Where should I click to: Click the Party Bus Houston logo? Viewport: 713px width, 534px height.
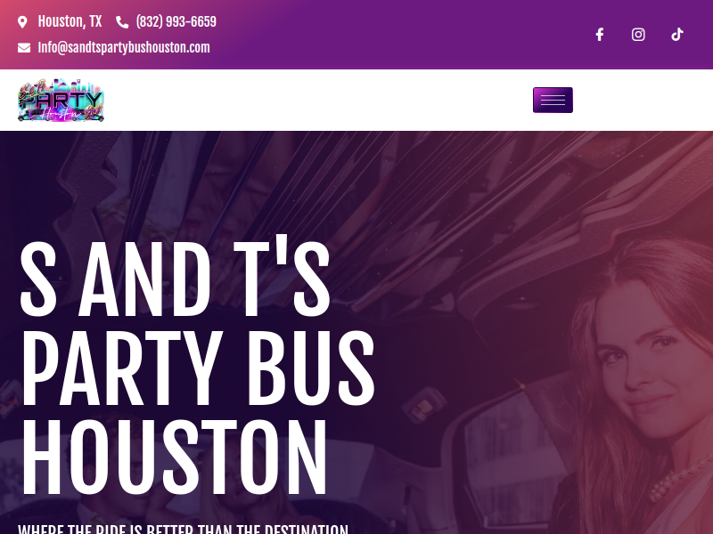pyautogui.click(x=61, y=100)
